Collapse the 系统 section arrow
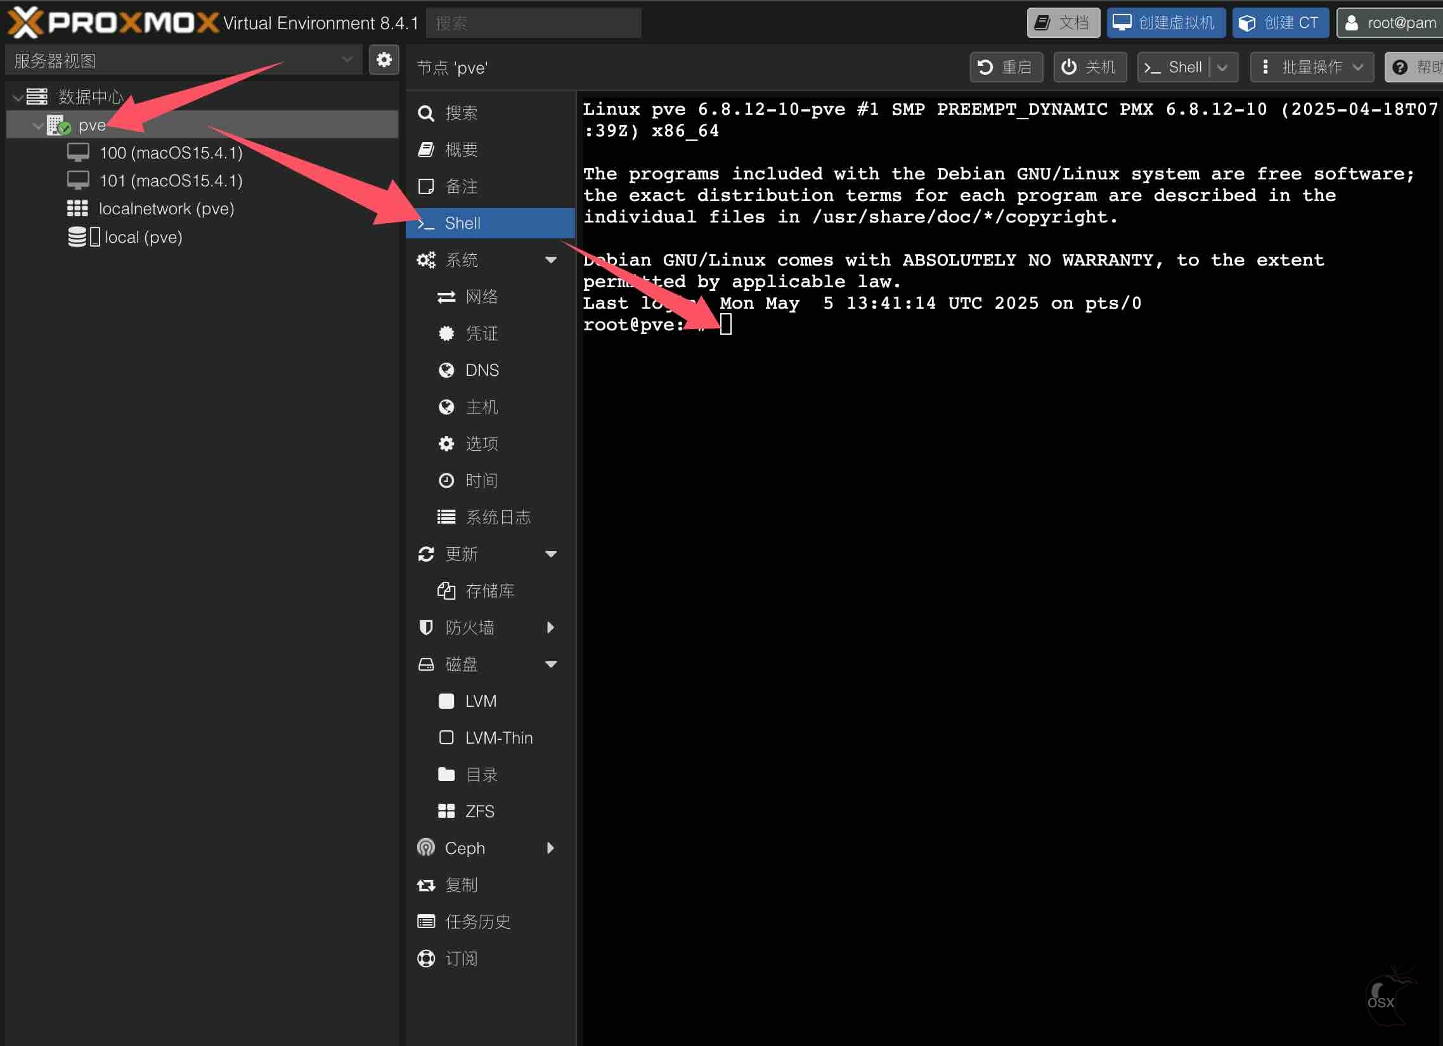Viewport: 1443px width, 1046px height. (x=551, y=259)
